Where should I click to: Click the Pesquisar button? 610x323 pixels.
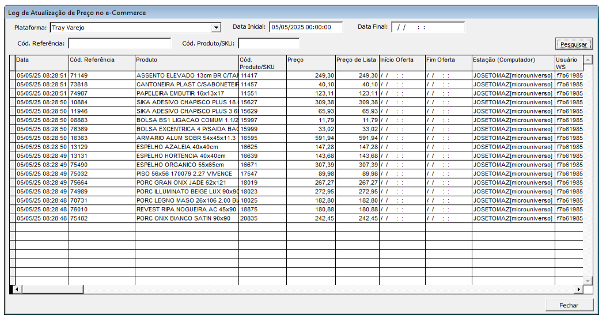coord(574,44)
